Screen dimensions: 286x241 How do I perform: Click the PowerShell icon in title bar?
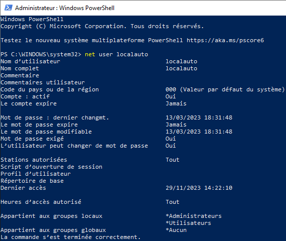[x=9, y=8]
